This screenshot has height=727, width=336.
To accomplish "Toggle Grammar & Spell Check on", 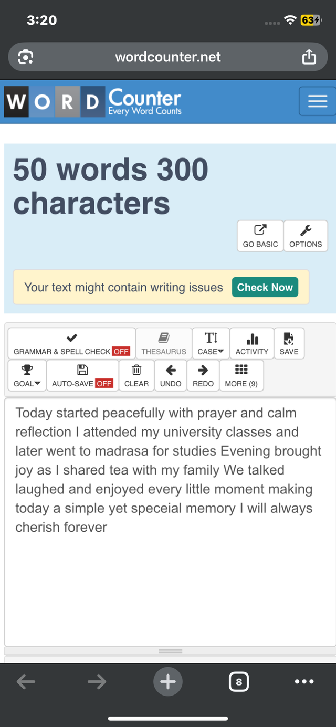I will coord(72,343).
